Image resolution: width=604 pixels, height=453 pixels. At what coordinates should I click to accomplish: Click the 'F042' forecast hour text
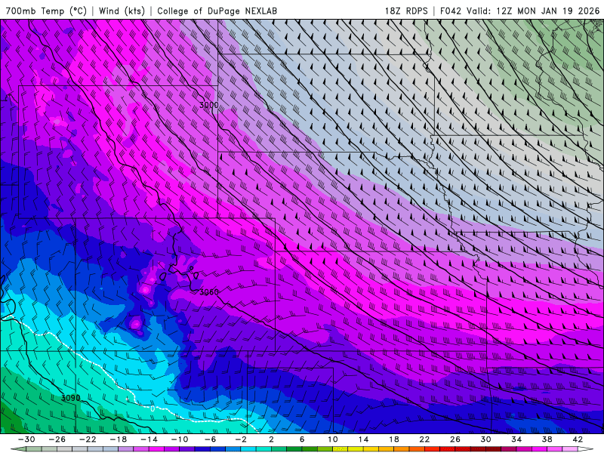[450, 11]
